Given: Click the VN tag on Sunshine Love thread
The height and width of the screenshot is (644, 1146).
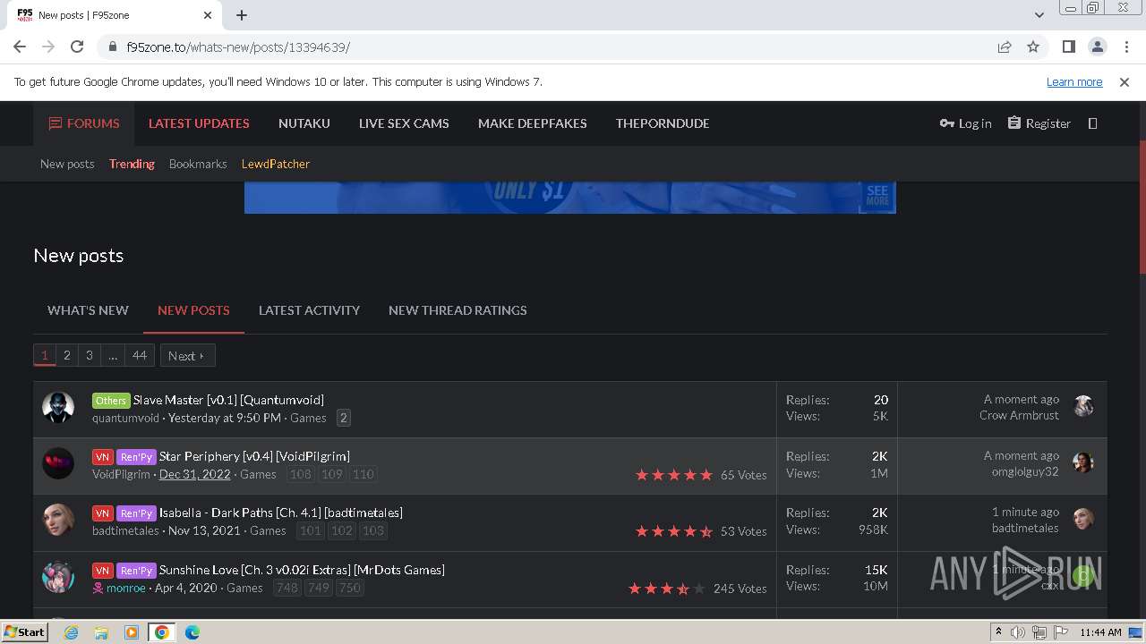Looking at the screenshot, I should pos(103,571).
